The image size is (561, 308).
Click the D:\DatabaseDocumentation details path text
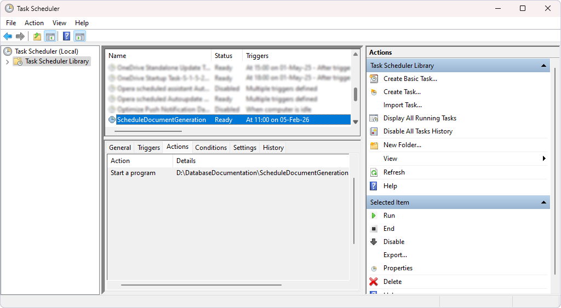pyautogui.click(x=262, y=173)
